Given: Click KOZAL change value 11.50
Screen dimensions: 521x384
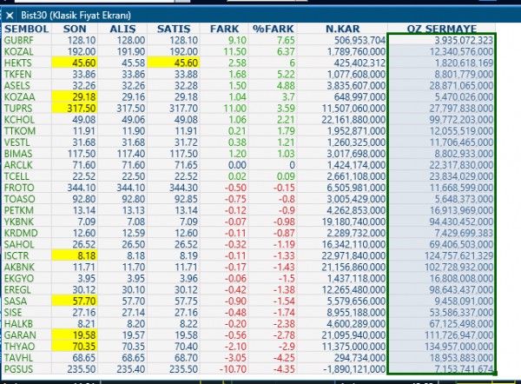Looking at the screenshot, I should pyautogui.click(x=235, y=51).
